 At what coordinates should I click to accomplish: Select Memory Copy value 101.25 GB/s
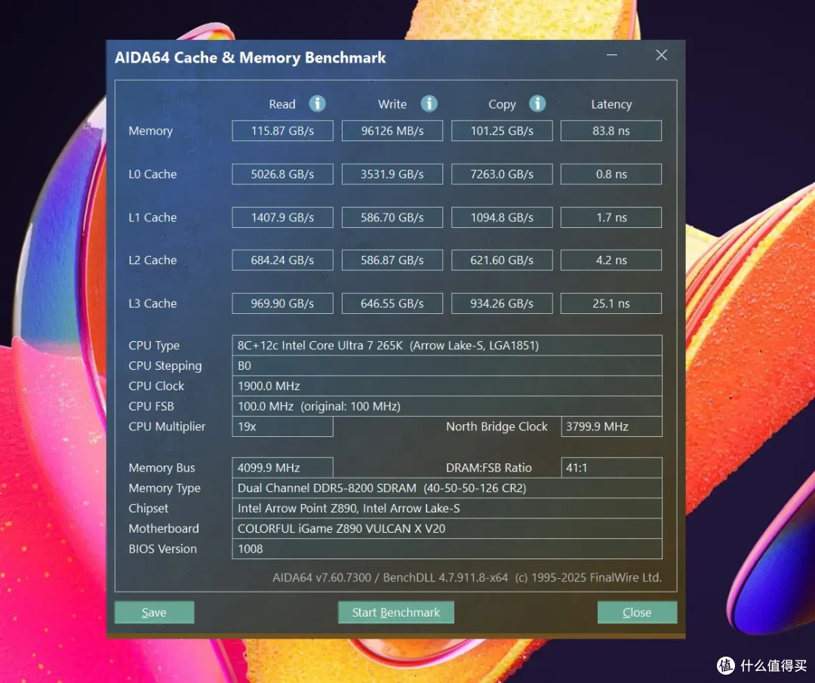pyautogui.click(x=502, y=131)
